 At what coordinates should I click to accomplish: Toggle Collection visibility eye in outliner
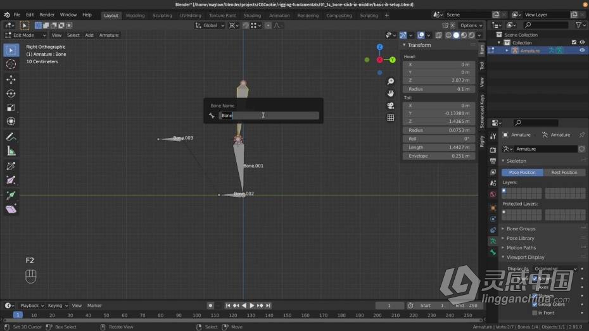[x=582, y=42]
